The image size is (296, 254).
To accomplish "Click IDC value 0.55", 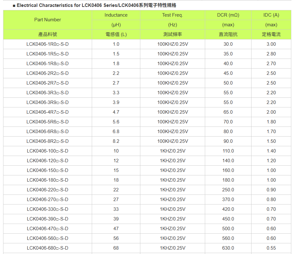I will pyautogui.click(x=271, y=248).
